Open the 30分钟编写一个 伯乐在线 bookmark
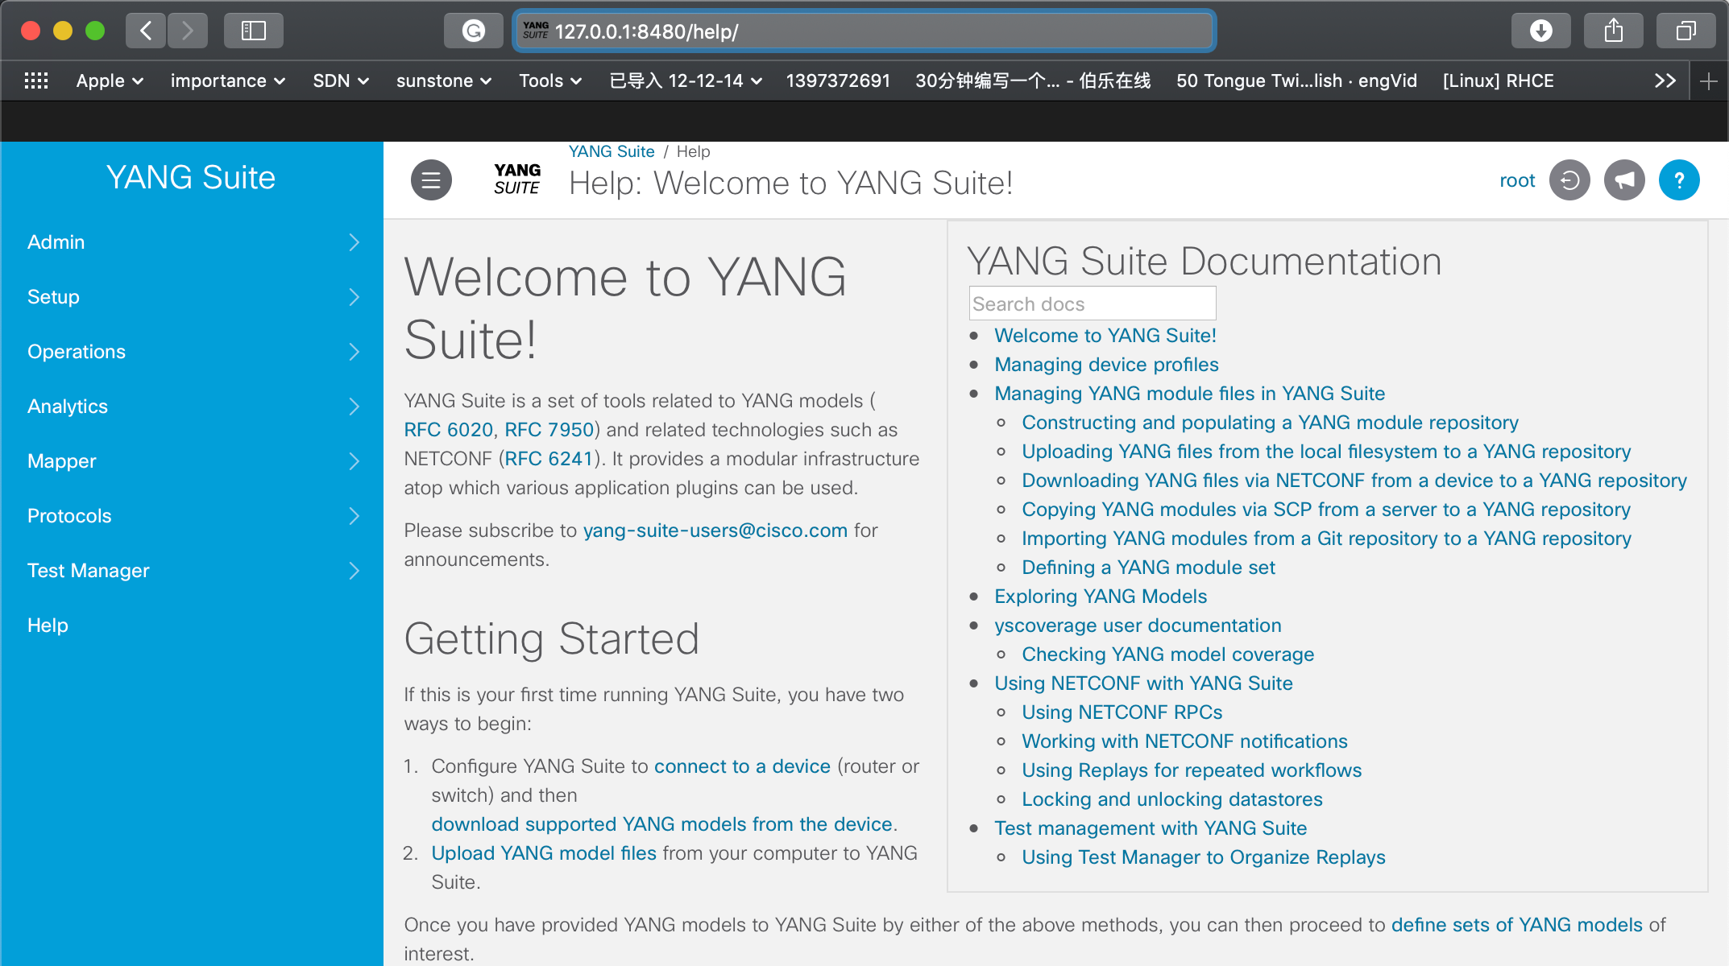 [x=1033, y=80]
